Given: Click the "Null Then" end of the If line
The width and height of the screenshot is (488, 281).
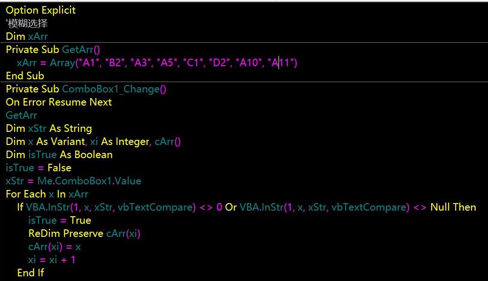Looking at the screenshot, I should click(453, 207).
